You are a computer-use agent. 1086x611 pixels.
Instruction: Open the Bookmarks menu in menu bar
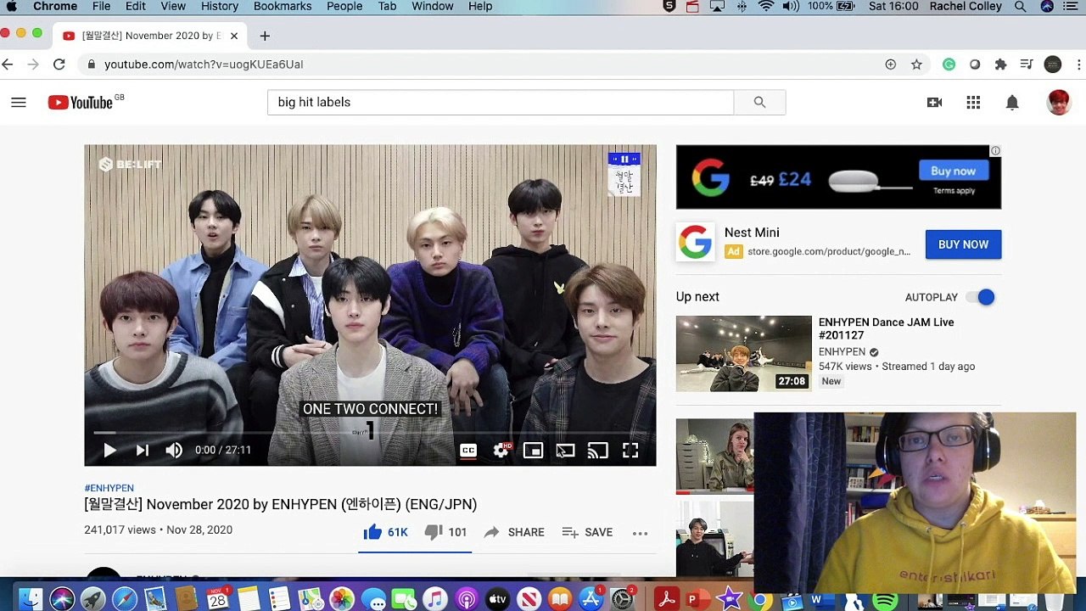coord(283,6)
